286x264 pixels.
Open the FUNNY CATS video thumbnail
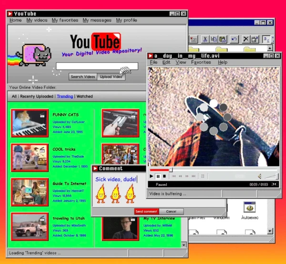30,123
